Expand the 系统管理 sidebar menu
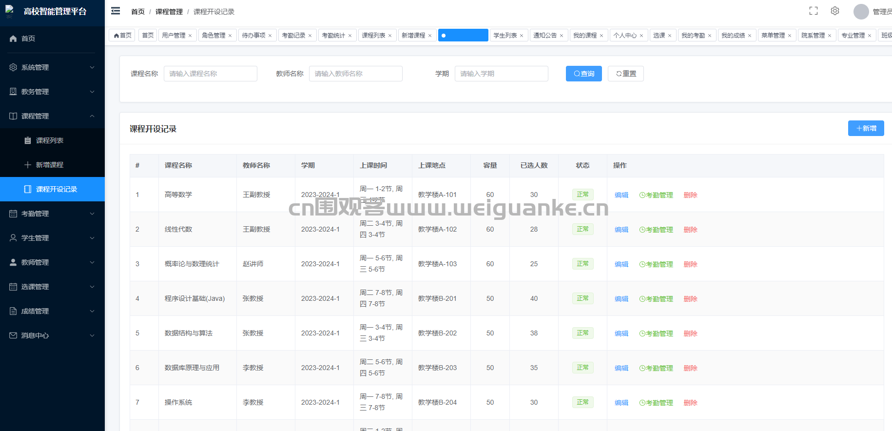Screen dimensions: 892x431 pos(52,67)
